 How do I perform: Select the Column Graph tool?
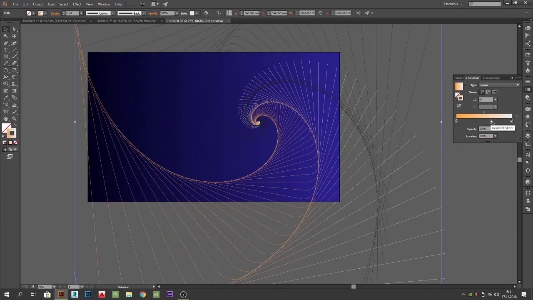[14, 105]
